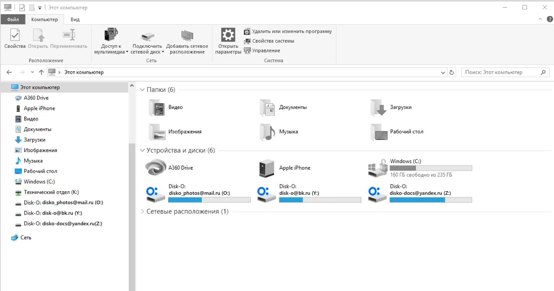Open the Документы folder in main pane

coord(283,108)
